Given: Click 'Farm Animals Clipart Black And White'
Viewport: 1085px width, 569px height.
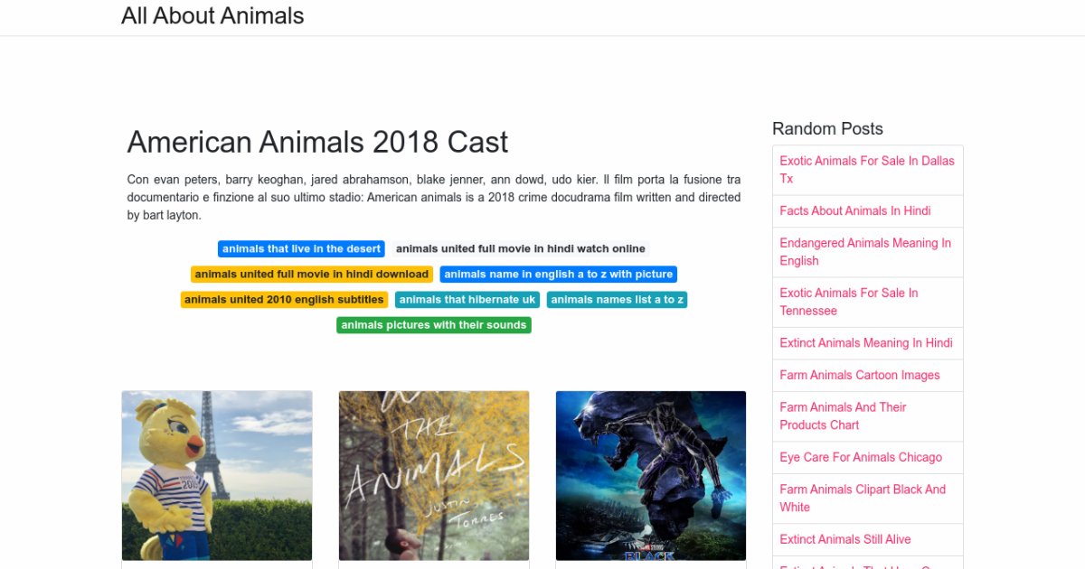Looking at the screenshot, I should [863, 499].
